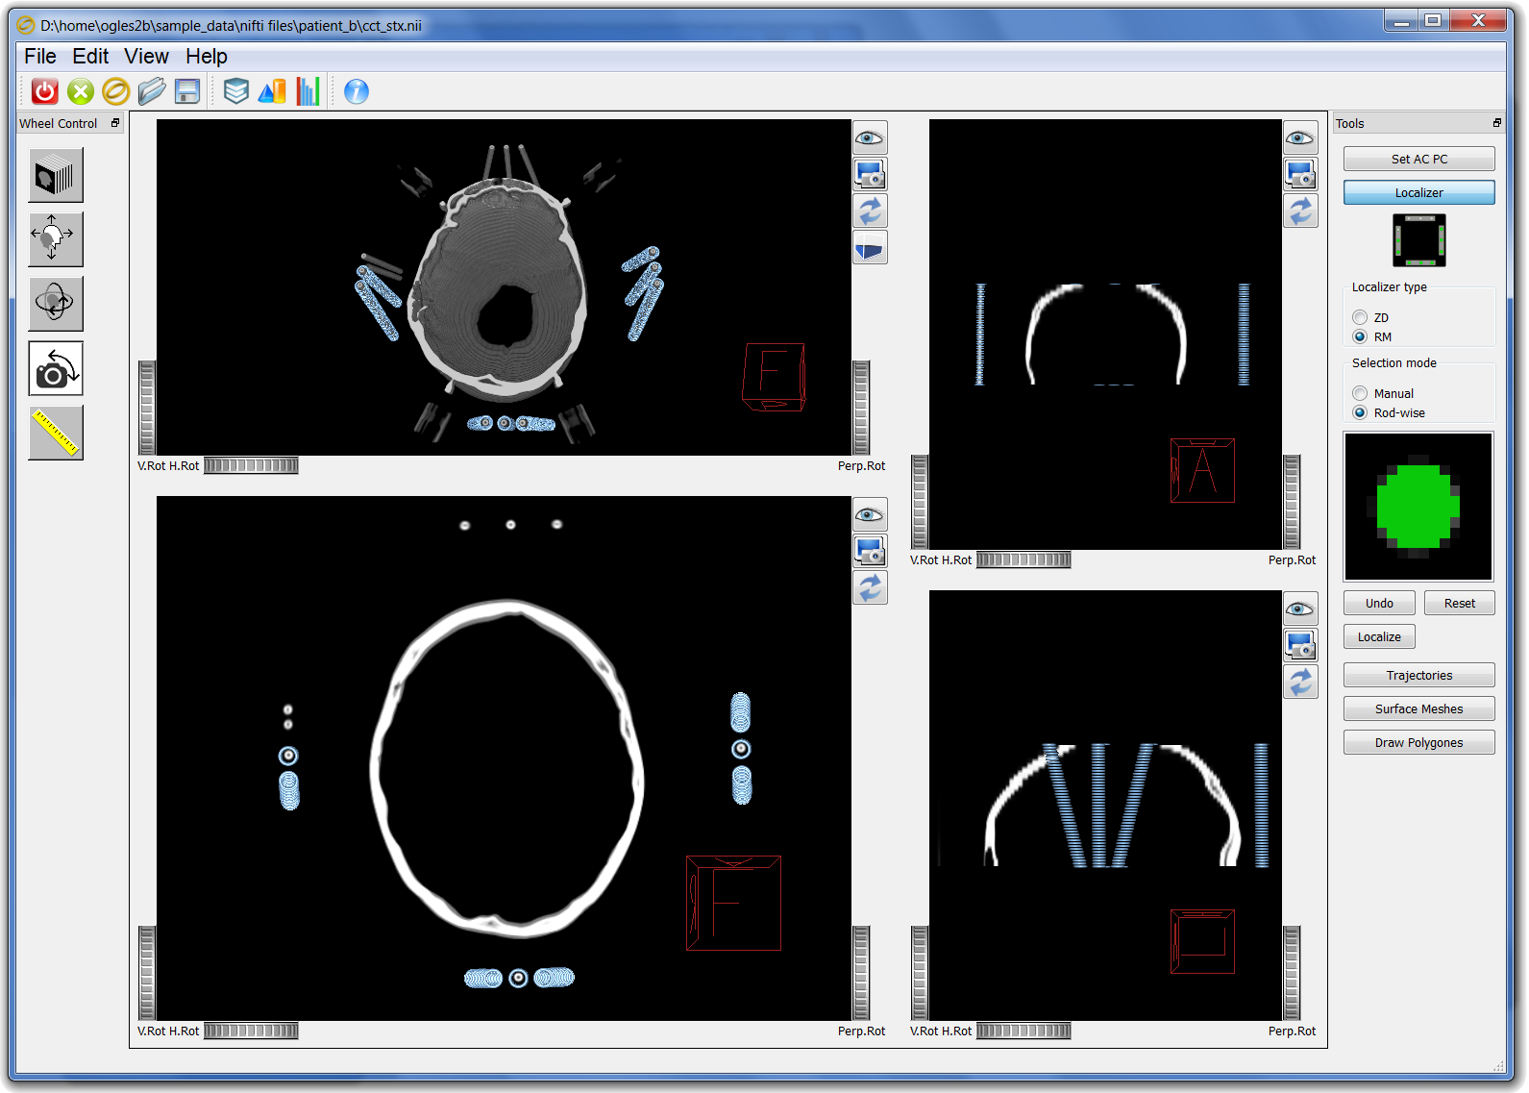Toggle eye visibility for 3D skull view
The width and height of the screenshot is (1529, 1093).
(870, 138)
